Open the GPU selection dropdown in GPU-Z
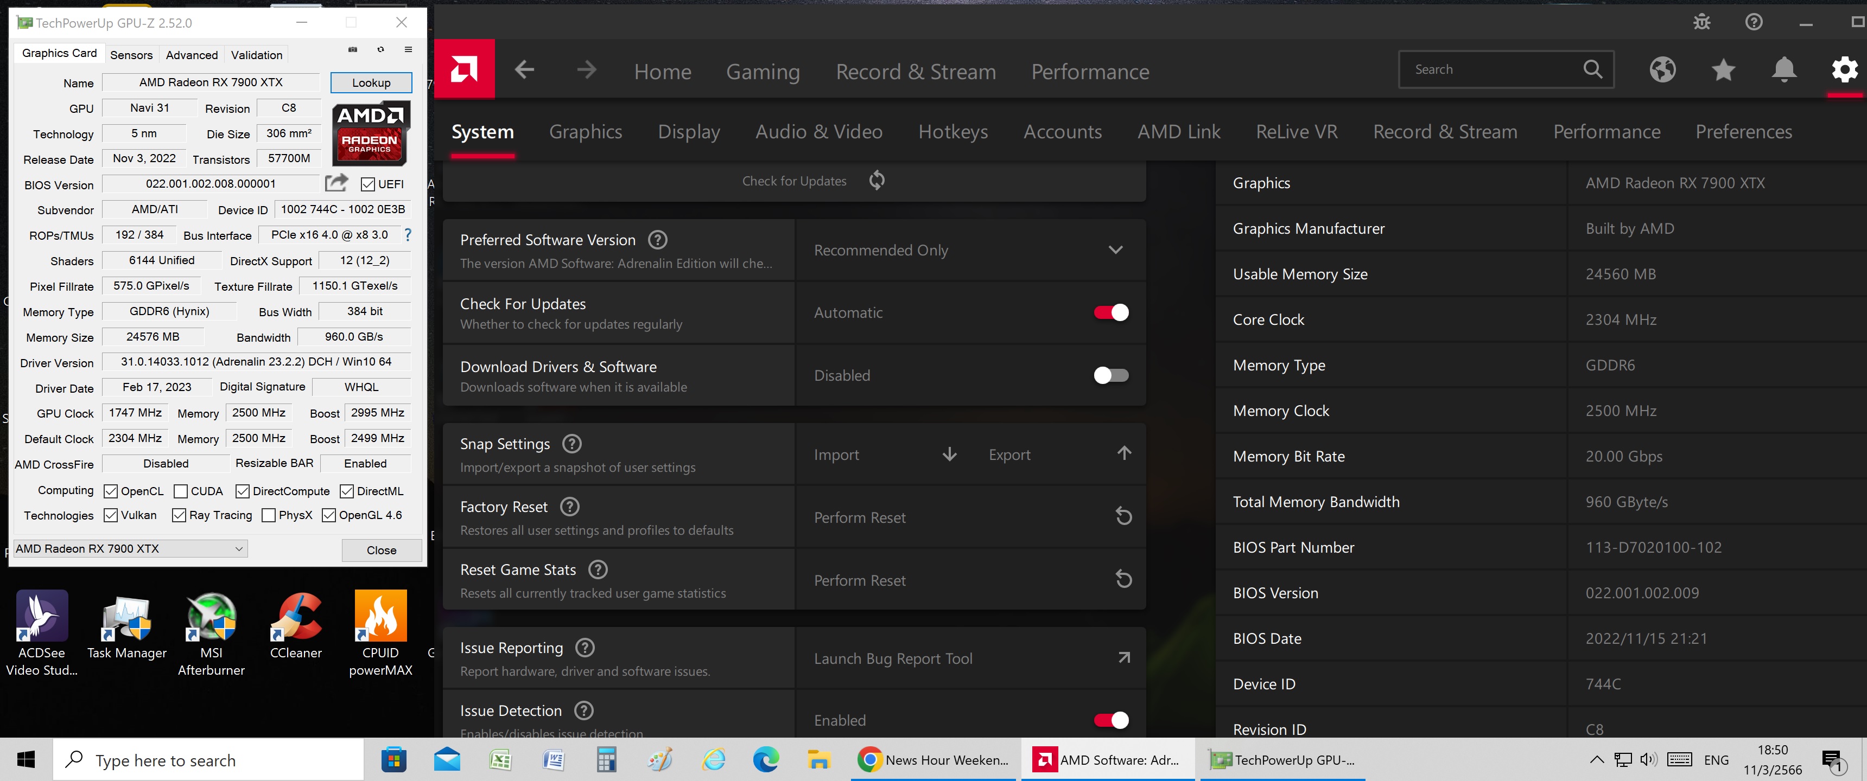The height and width of the screenshot is (781, 1867). pyautogui.click(x=238, y=548)
